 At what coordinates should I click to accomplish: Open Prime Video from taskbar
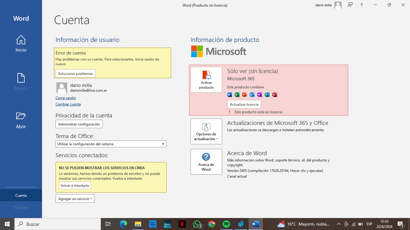coord(153,224)
